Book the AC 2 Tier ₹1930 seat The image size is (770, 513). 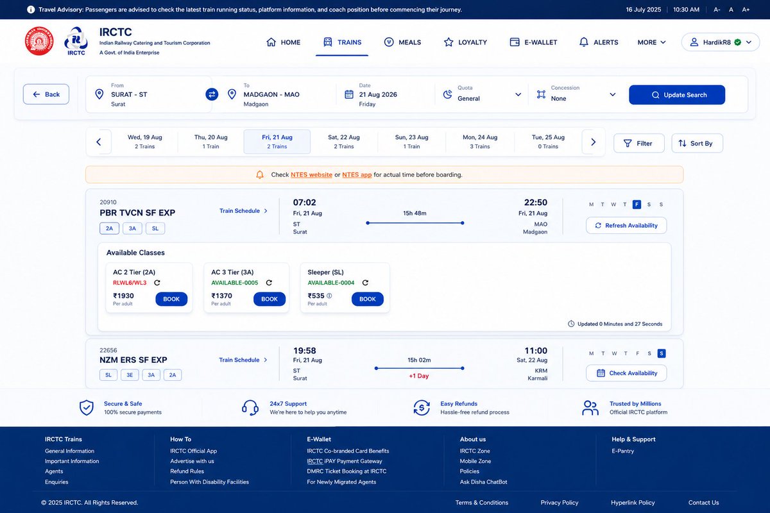171,299
